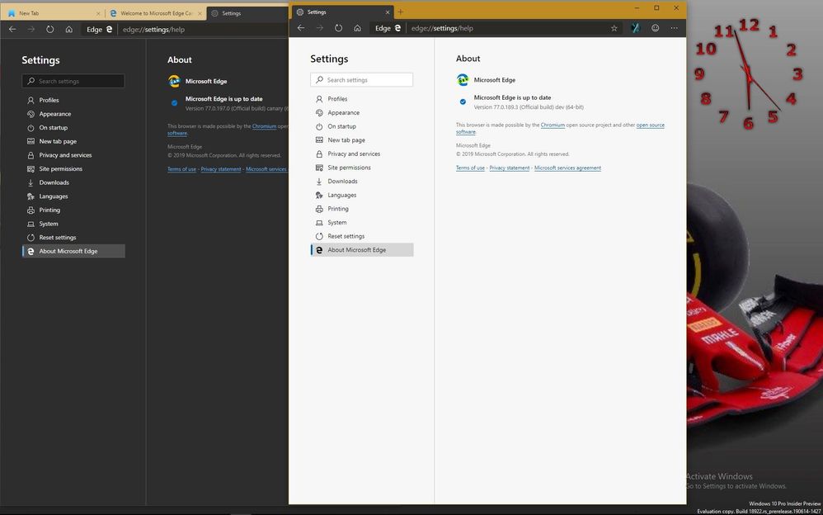Open Reset settings in the light sidebar

click(x=362, y=236)
